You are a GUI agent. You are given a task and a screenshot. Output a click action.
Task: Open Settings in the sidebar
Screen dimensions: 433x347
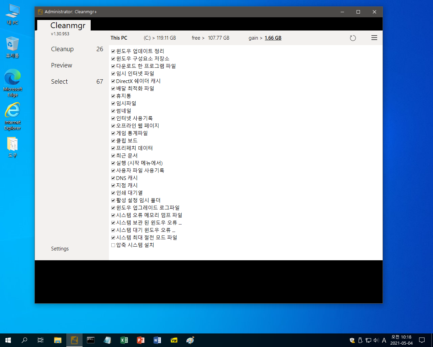click(x=60, y=249)
